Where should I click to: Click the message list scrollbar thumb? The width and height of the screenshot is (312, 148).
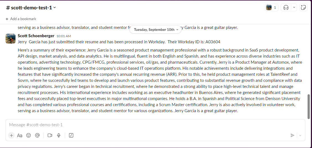coord(309,106)
